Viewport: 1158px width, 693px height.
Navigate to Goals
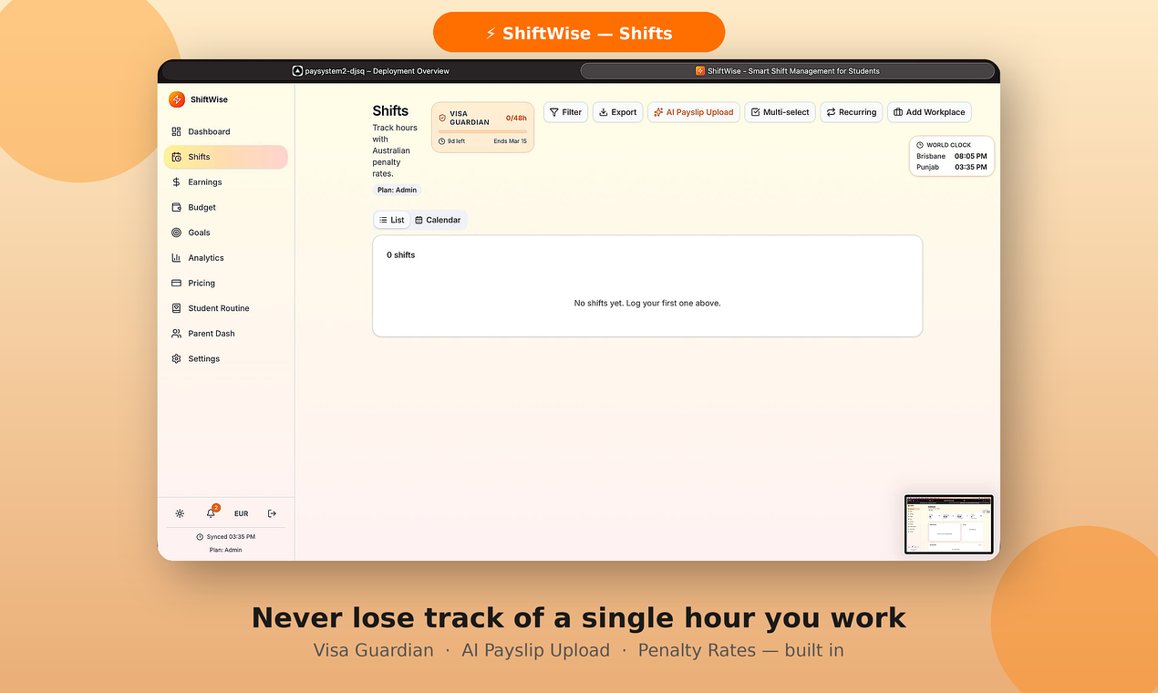click(x=226, y=233)
